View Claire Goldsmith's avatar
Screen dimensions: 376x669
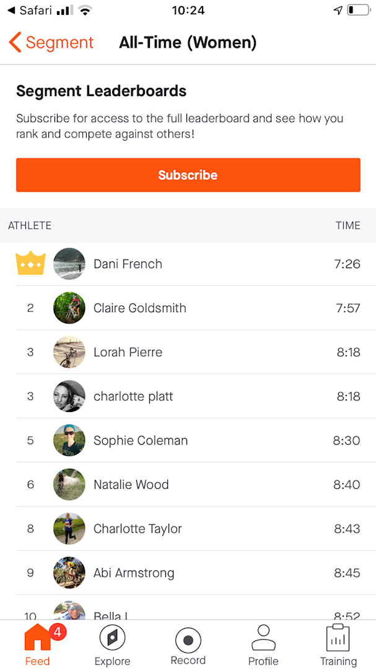tap(69, 308)
